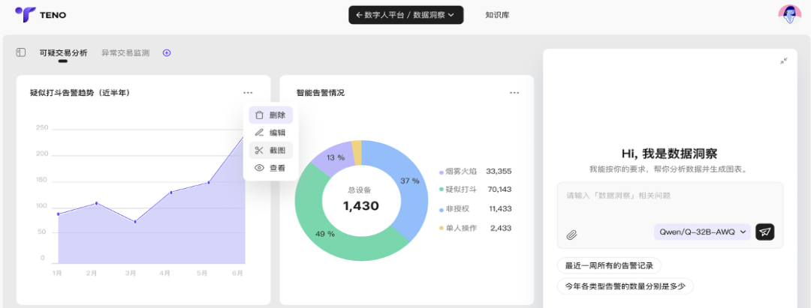Focus the 数据洞察 question input field
The height and width of the screenshot is (308, 811).
click(668, 196)
